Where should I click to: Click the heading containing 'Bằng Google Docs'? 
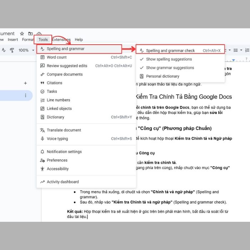tap(184, 97)
